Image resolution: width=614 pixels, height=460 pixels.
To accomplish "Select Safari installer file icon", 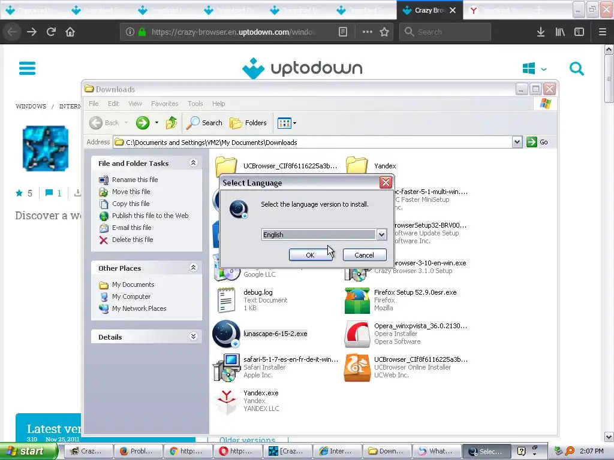I will [226, 368].
